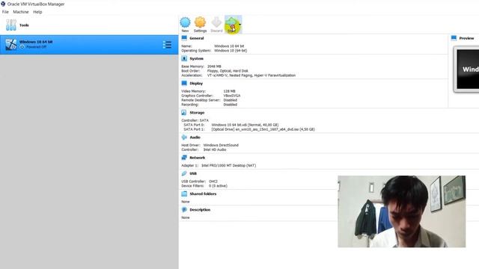479x269 pixels.
Task: Click the Remote Desktop Server Disabled value
Action: [230, 100]
